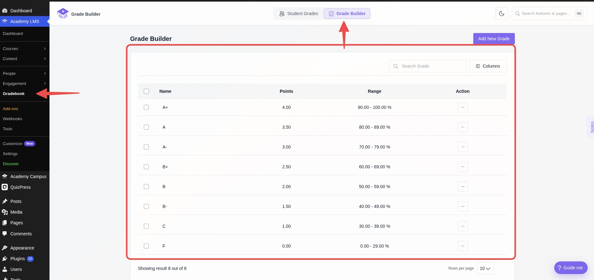Open Webhooks link in sidebar
This screenshot has height=280, width=594.
(x=12, y=119)
